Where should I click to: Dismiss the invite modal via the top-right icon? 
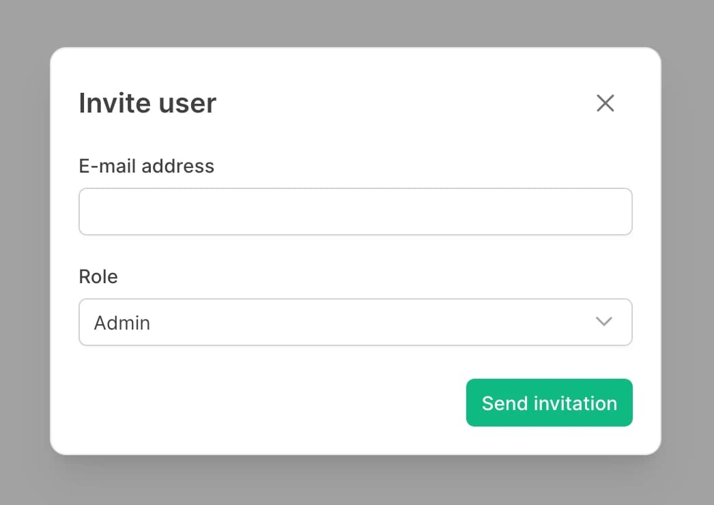point(605,103)
